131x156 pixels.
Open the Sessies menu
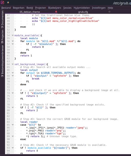pos(67,8)
